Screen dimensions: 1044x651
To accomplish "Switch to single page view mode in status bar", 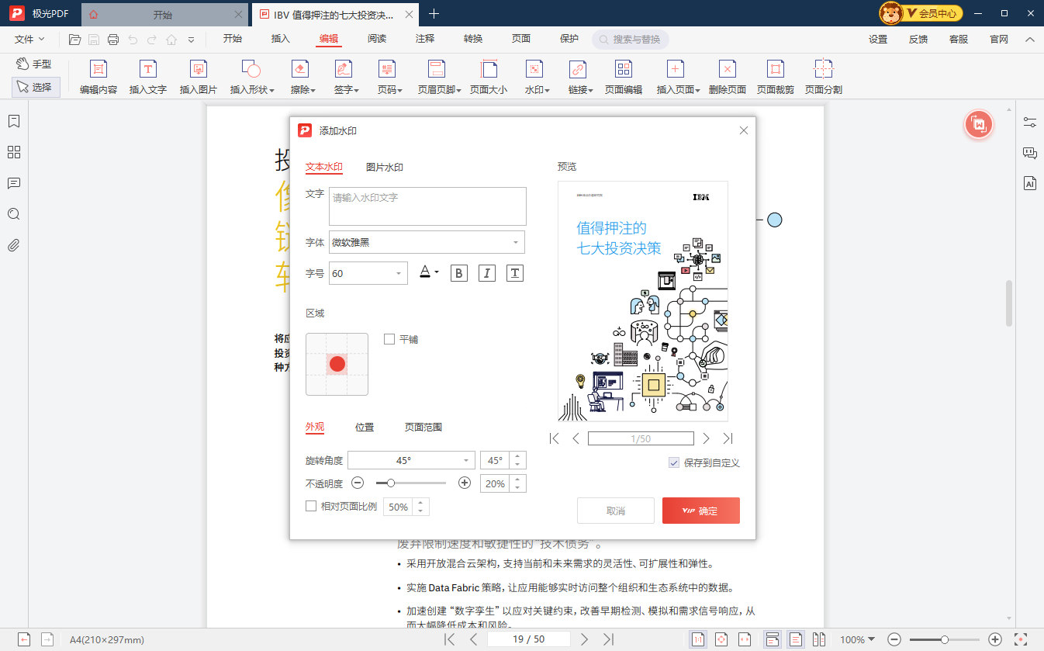I will [x=796, y=639].
